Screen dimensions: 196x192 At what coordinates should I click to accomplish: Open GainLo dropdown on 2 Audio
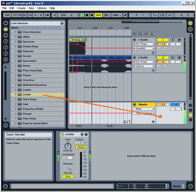[x=144, y=66]
